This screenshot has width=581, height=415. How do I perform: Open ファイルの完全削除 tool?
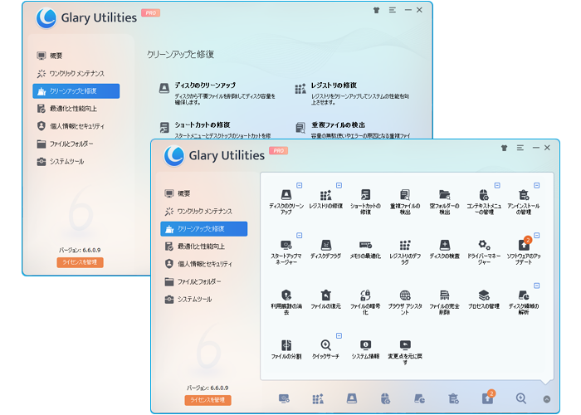[x=444, y=301]
